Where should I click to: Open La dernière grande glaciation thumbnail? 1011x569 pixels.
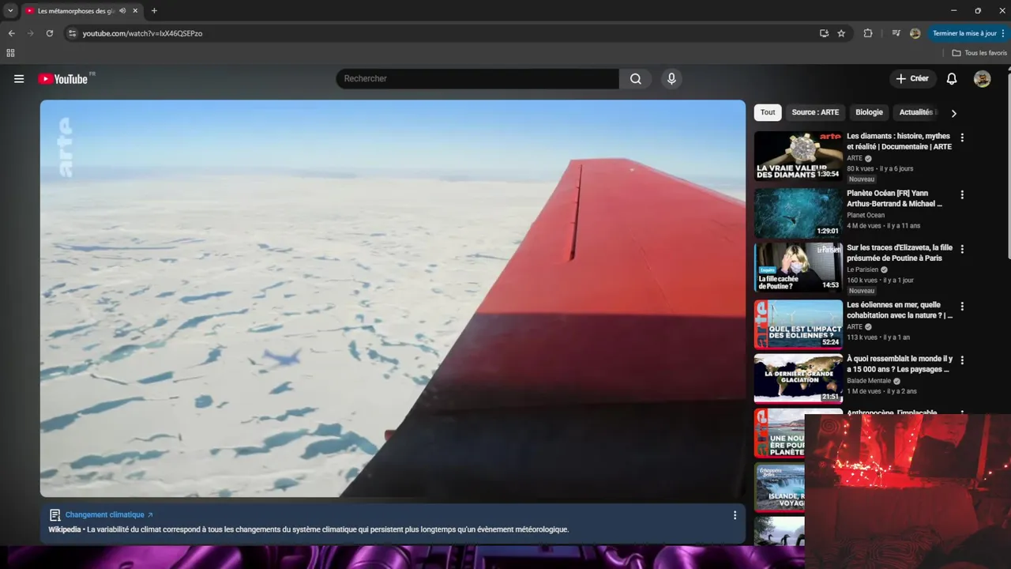(798, 379)
